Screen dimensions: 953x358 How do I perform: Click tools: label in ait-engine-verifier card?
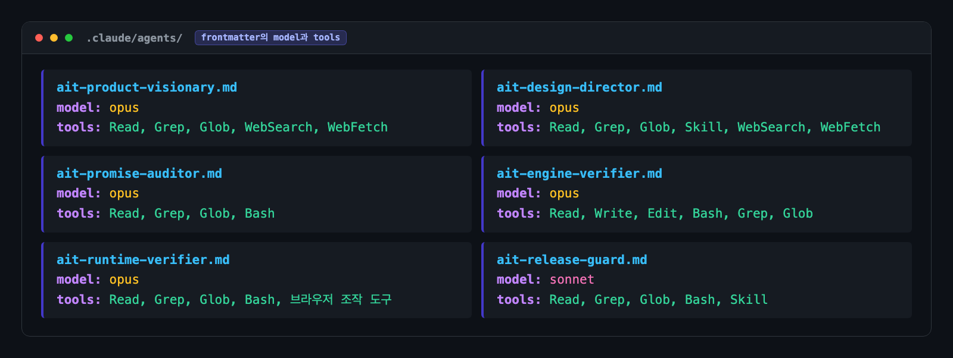coord(519,213)
